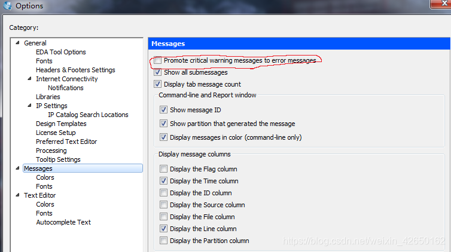
Task: Collapse the IP Settings tree arrow
Action: [x=29, y=106]
